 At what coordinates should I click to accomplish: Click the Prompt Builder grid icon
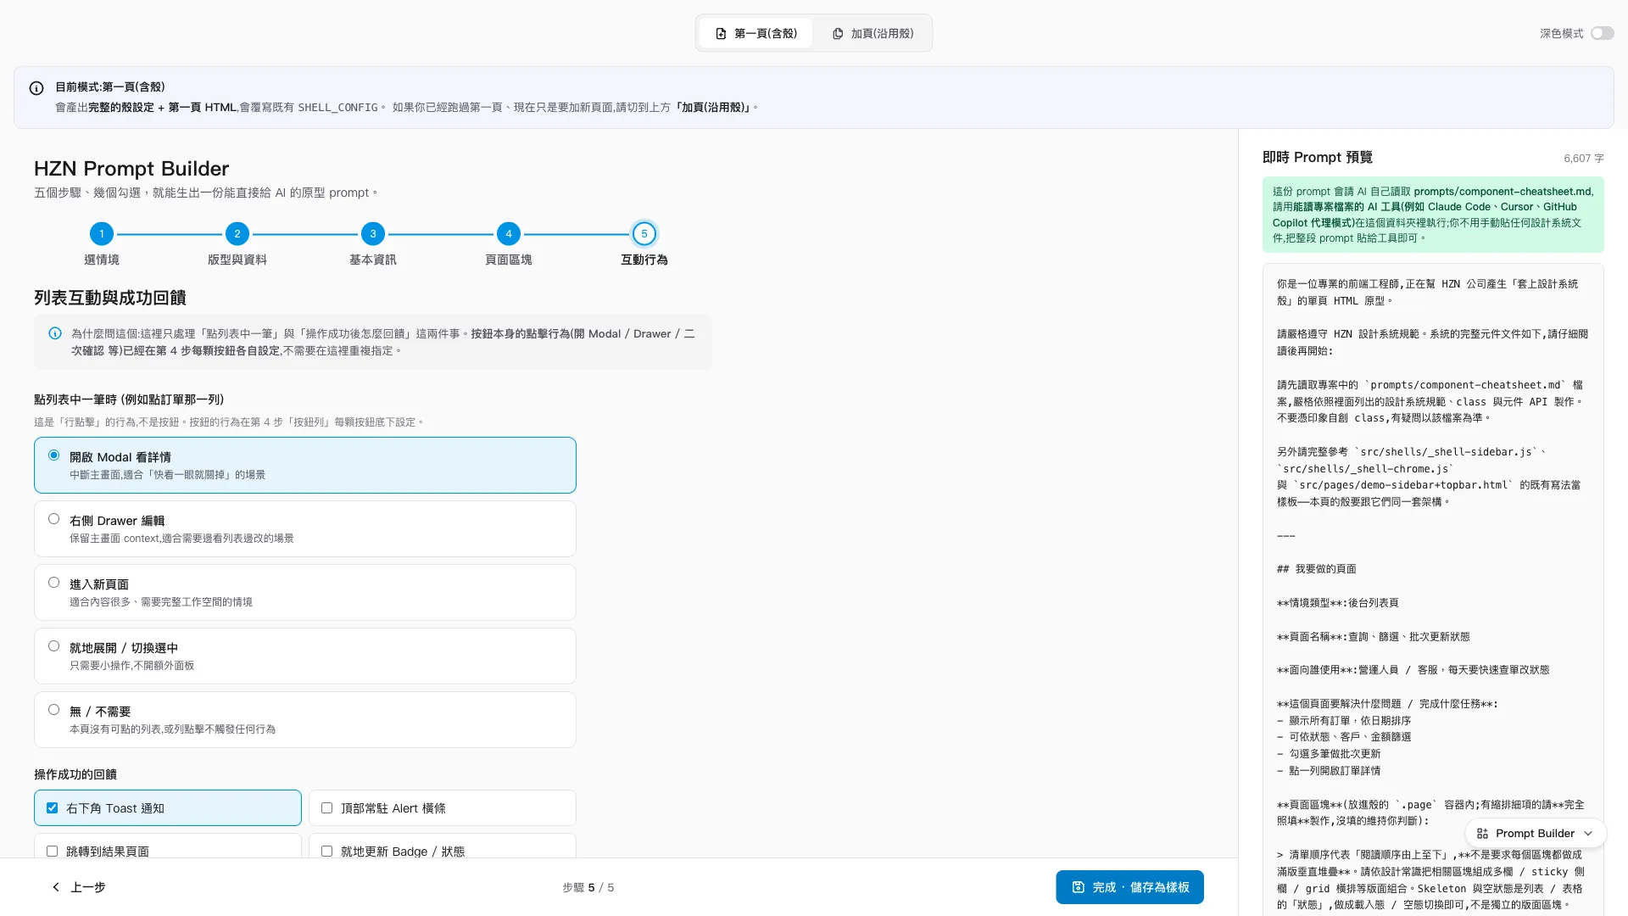(x=1482, y=834)
